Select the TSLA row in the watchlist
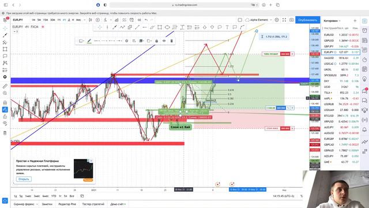This screenshot has height=208, width=369. click(x=341, y=92)
